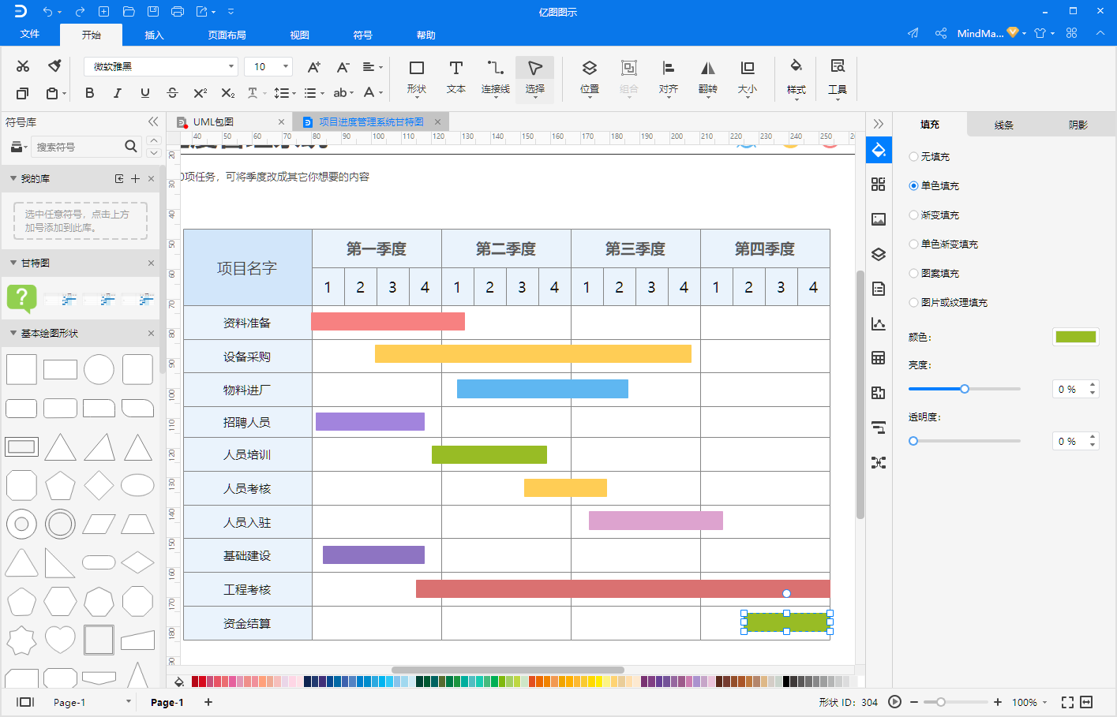Open the Table sidebar icon
The width and height of the screenshot is (1117, 717).
pos(879,358)
